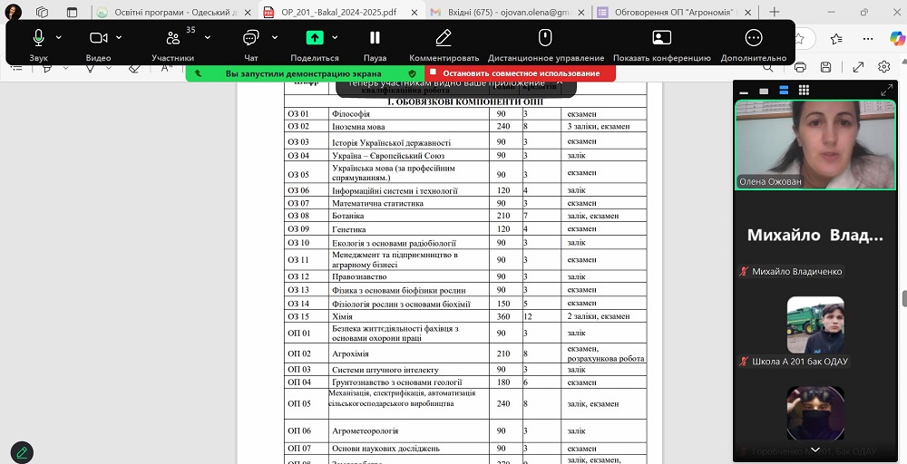
Task: Switch video panel to grid view
Action: tap(803, 91)
